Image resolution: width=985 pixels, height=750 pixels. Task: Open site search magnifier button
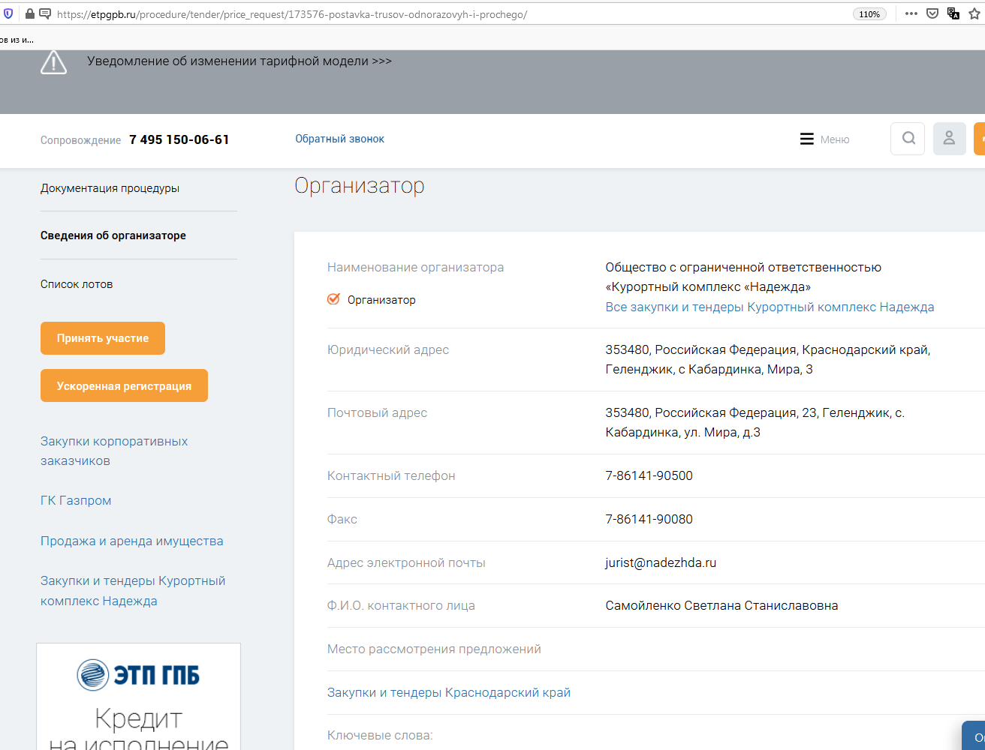908,139
